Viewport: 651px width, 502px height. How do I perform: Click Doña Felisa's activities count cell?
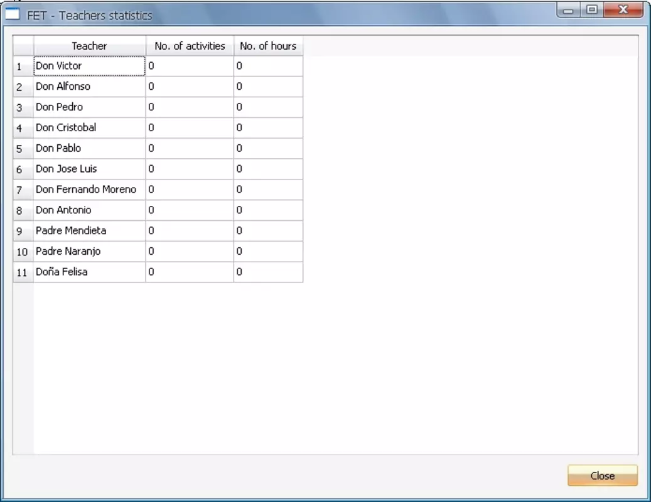click(x=190, y=272)
